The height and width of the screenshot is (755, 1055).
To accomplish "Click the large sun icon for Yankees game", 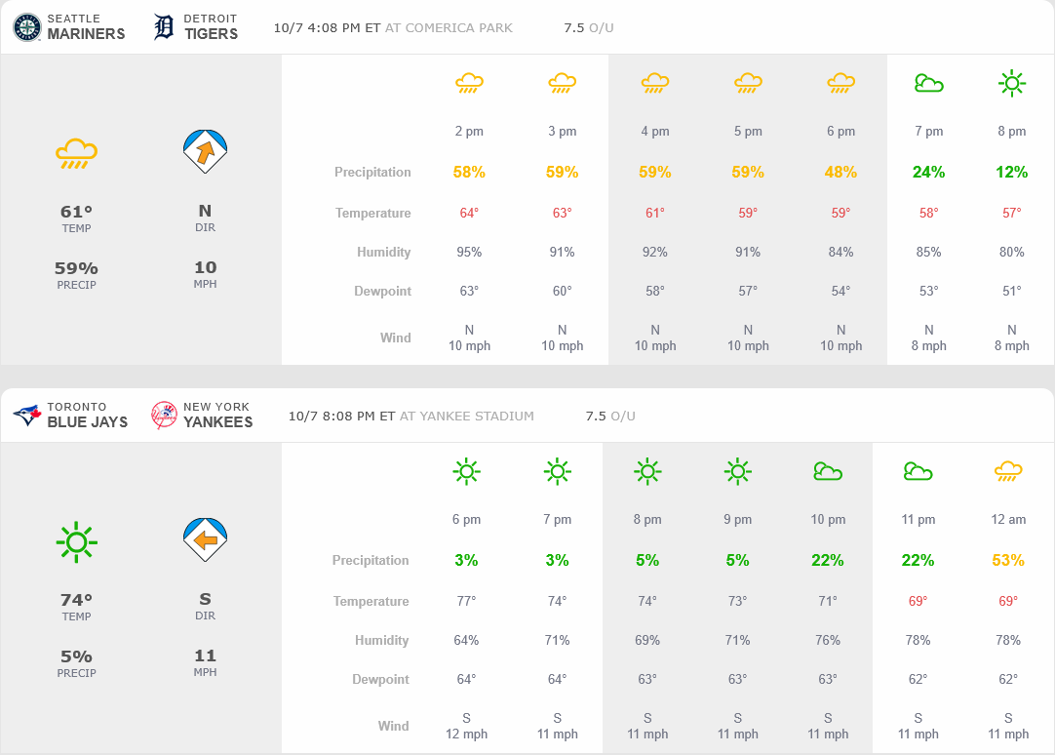I will tap(76, 541).
